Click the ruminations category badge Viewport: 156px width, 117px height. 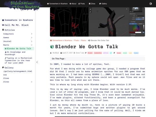98,53
